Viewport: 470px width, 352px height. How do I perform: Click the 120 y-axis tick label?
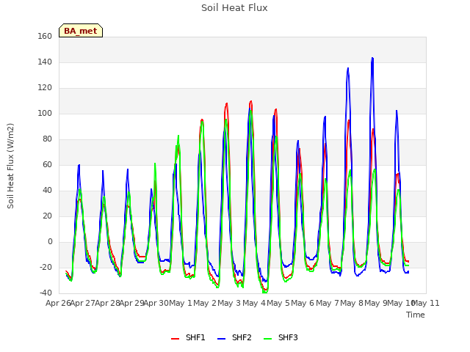[x=45, y=88]
